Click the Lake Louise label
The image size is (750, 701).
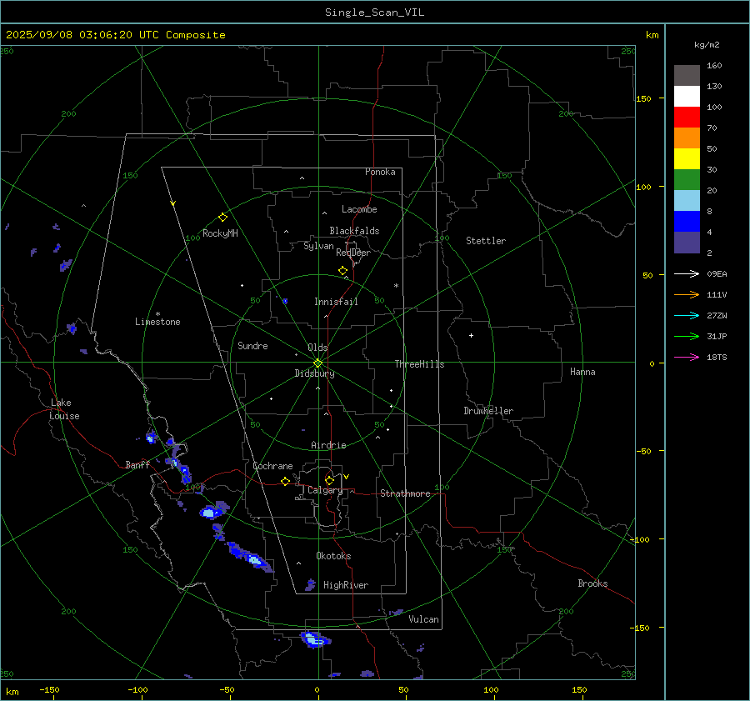pos(64,409)
